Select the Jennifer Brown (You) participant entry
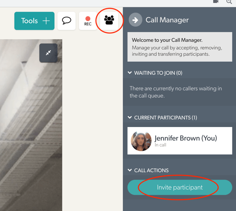This screenshot has width=236, height=211. [x=180, y=141]
